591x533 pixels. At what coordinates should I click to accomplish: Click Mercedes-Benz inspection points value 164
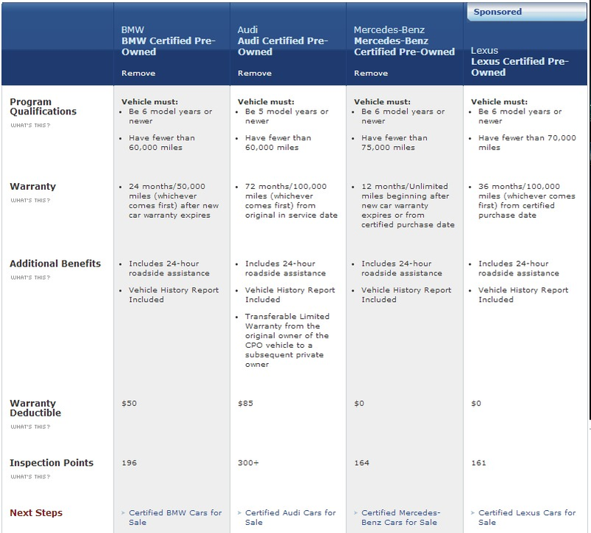pos(361,463)
